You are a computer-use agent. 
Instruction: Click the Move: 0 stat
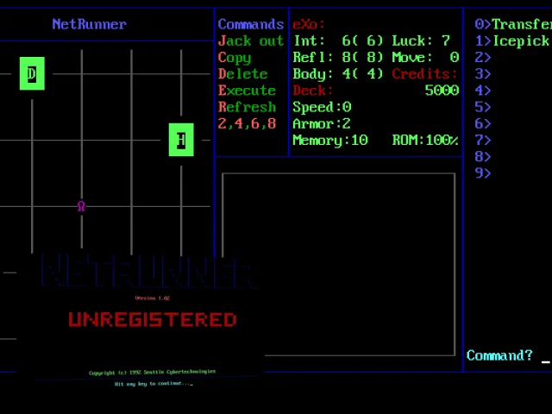(x=425, y=58)
